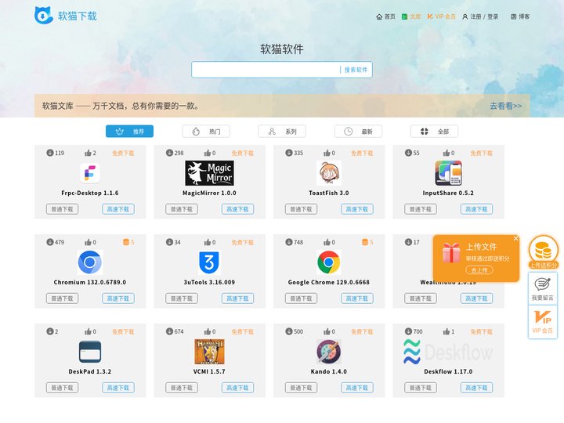Click 普通下载 for Kando
Image resolution: width=564 pixels, height=423 pixels.
301,388
